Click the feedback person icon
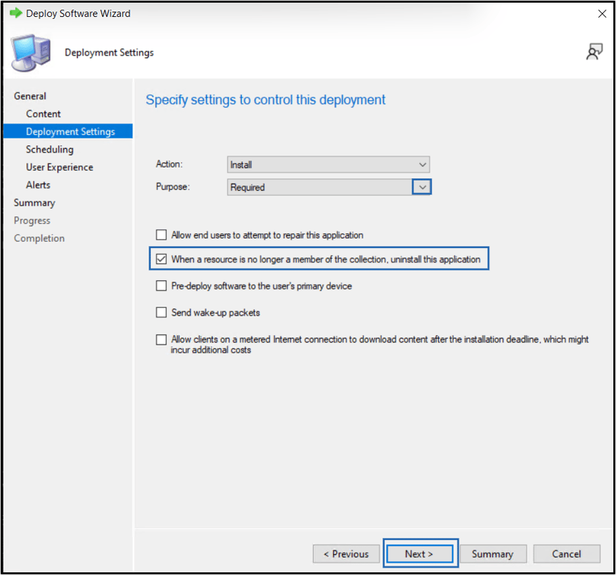The height and width of the screenshot is (575, 616). click(x=594, y=52)
